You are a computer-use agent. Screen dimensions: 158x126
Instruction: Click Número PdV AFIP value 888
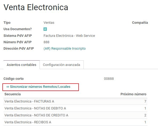click(47, 42)
